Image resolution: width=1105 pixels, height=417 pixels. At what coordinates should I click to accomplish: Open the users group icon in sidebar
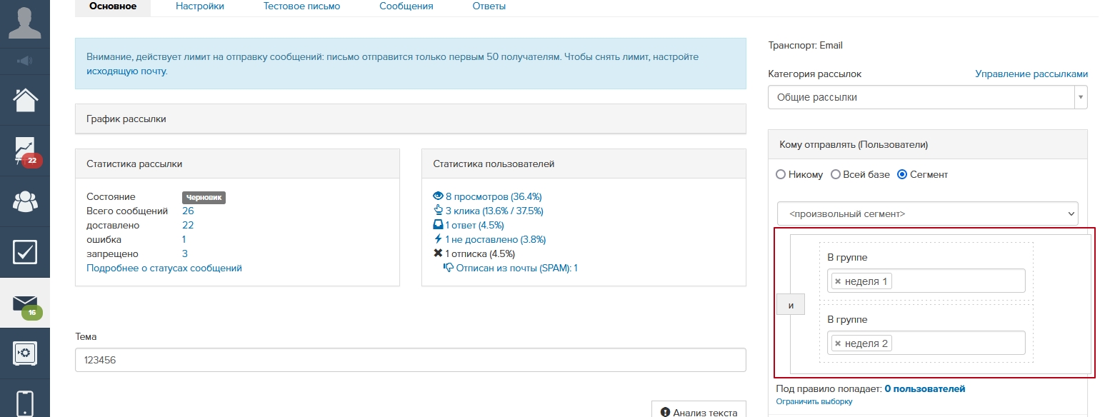[25, 201]
